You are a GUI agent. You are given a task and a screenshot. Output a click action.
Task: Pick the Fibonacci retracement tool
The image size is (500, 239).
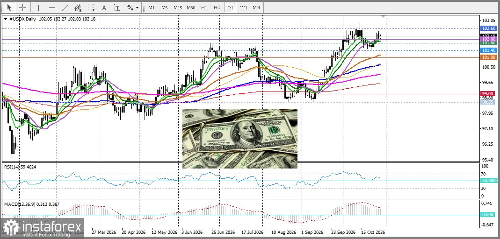91,7
